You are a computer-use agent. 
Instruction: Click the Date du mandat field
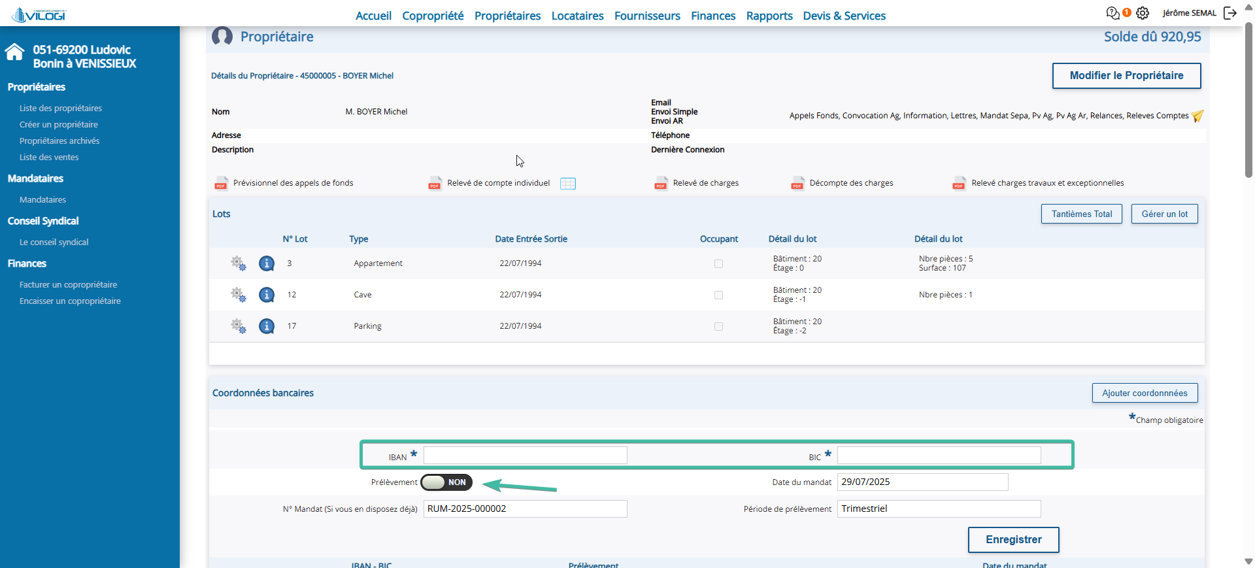tap(922, 482)
